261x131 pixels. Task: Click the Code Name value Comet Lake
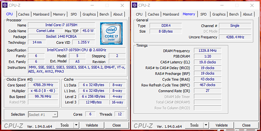click(45, 31)
